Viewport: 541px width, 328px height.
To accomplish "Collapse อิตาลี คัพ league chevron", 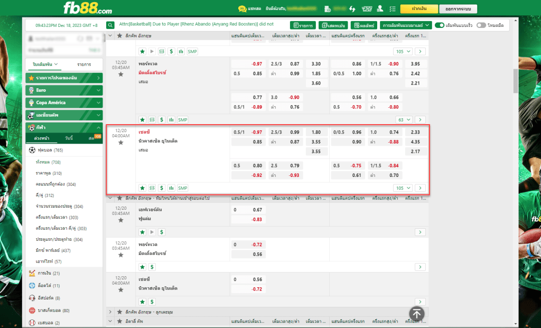I will (110, 321).
